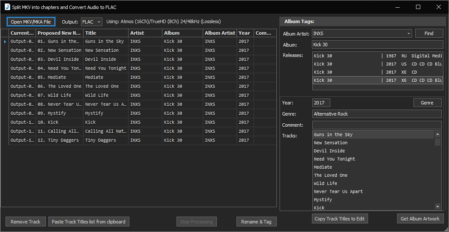Click Copy Track Titles to Edit
449x232 pixels.
[x=340, y=219]
